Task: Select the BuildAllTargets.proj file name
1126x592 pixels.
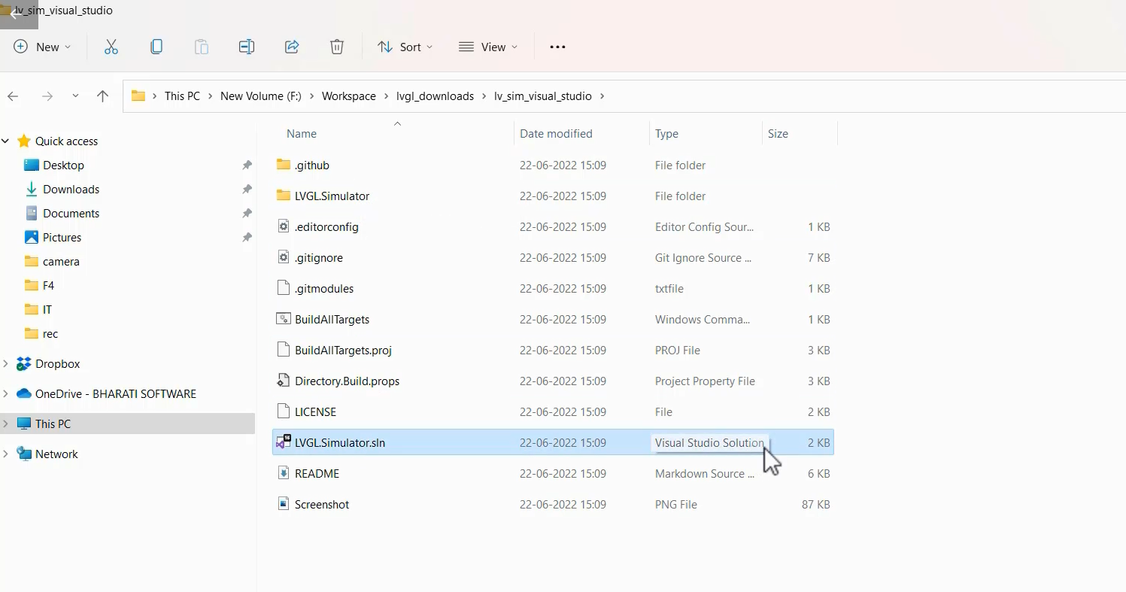Action: [343, 350]
